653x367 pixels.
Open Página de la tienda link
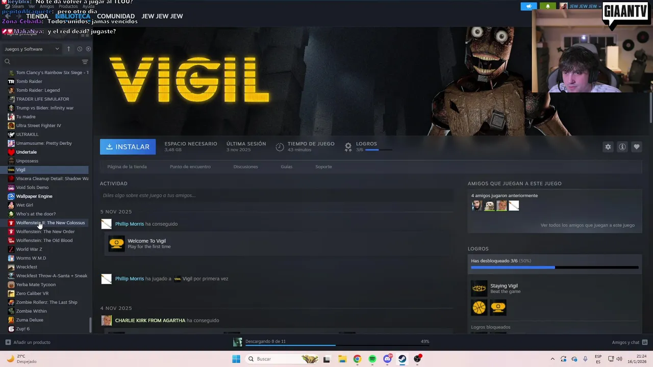pos(127,167)
